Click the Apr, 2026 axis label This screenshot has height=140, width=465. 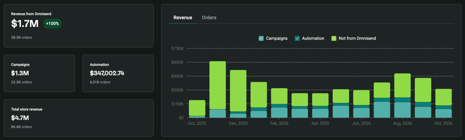320,123
